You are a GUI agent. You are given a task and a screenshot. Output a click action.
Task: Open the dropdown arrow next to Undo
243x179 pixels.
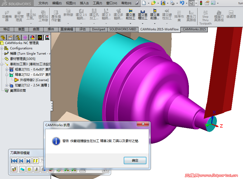point(187,3)
